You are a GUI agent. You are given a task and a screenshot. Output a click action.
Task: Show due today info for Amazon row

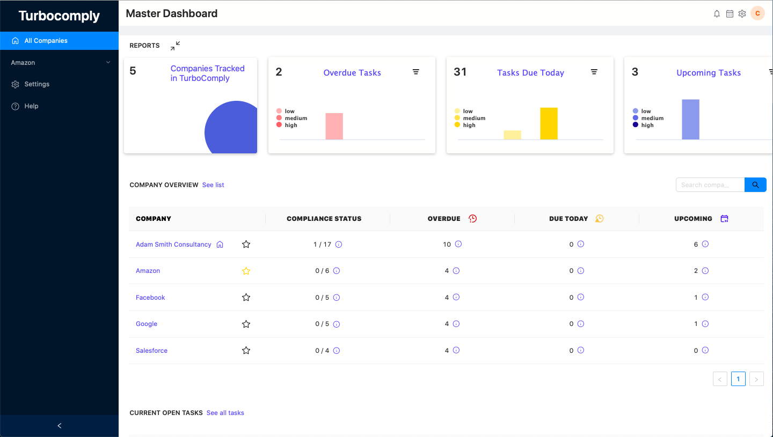581,271
